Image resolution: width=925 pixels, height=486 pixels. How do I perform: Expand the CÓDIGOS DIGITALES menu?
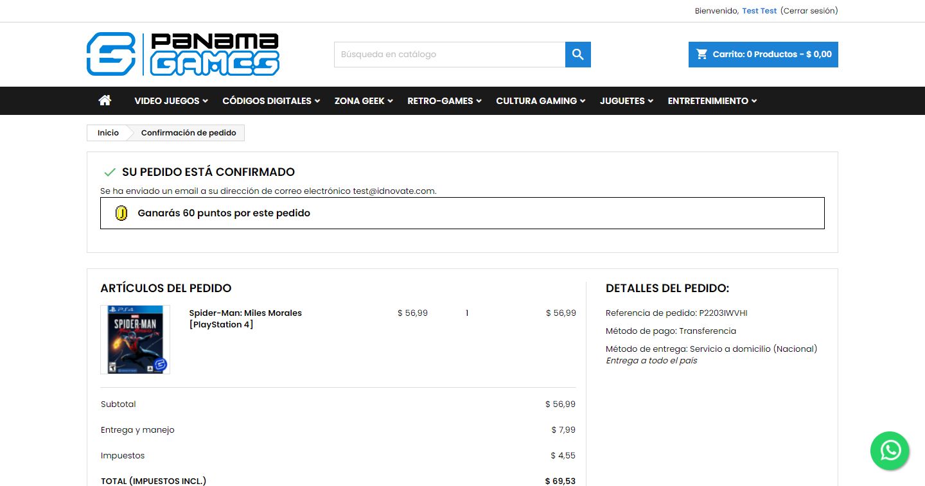[271, 101]
